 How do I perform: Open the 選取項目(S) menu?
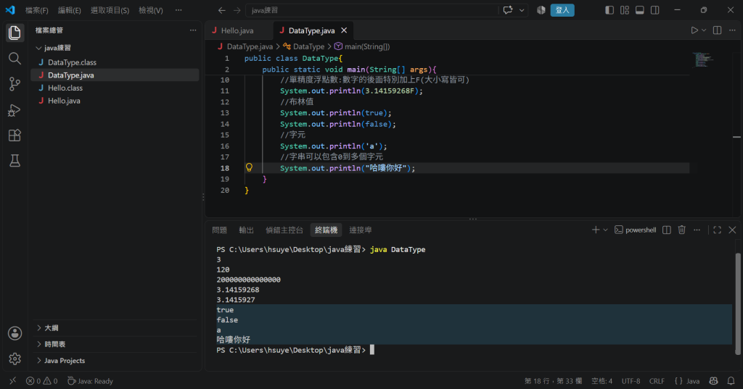click(x=110, y=10)
